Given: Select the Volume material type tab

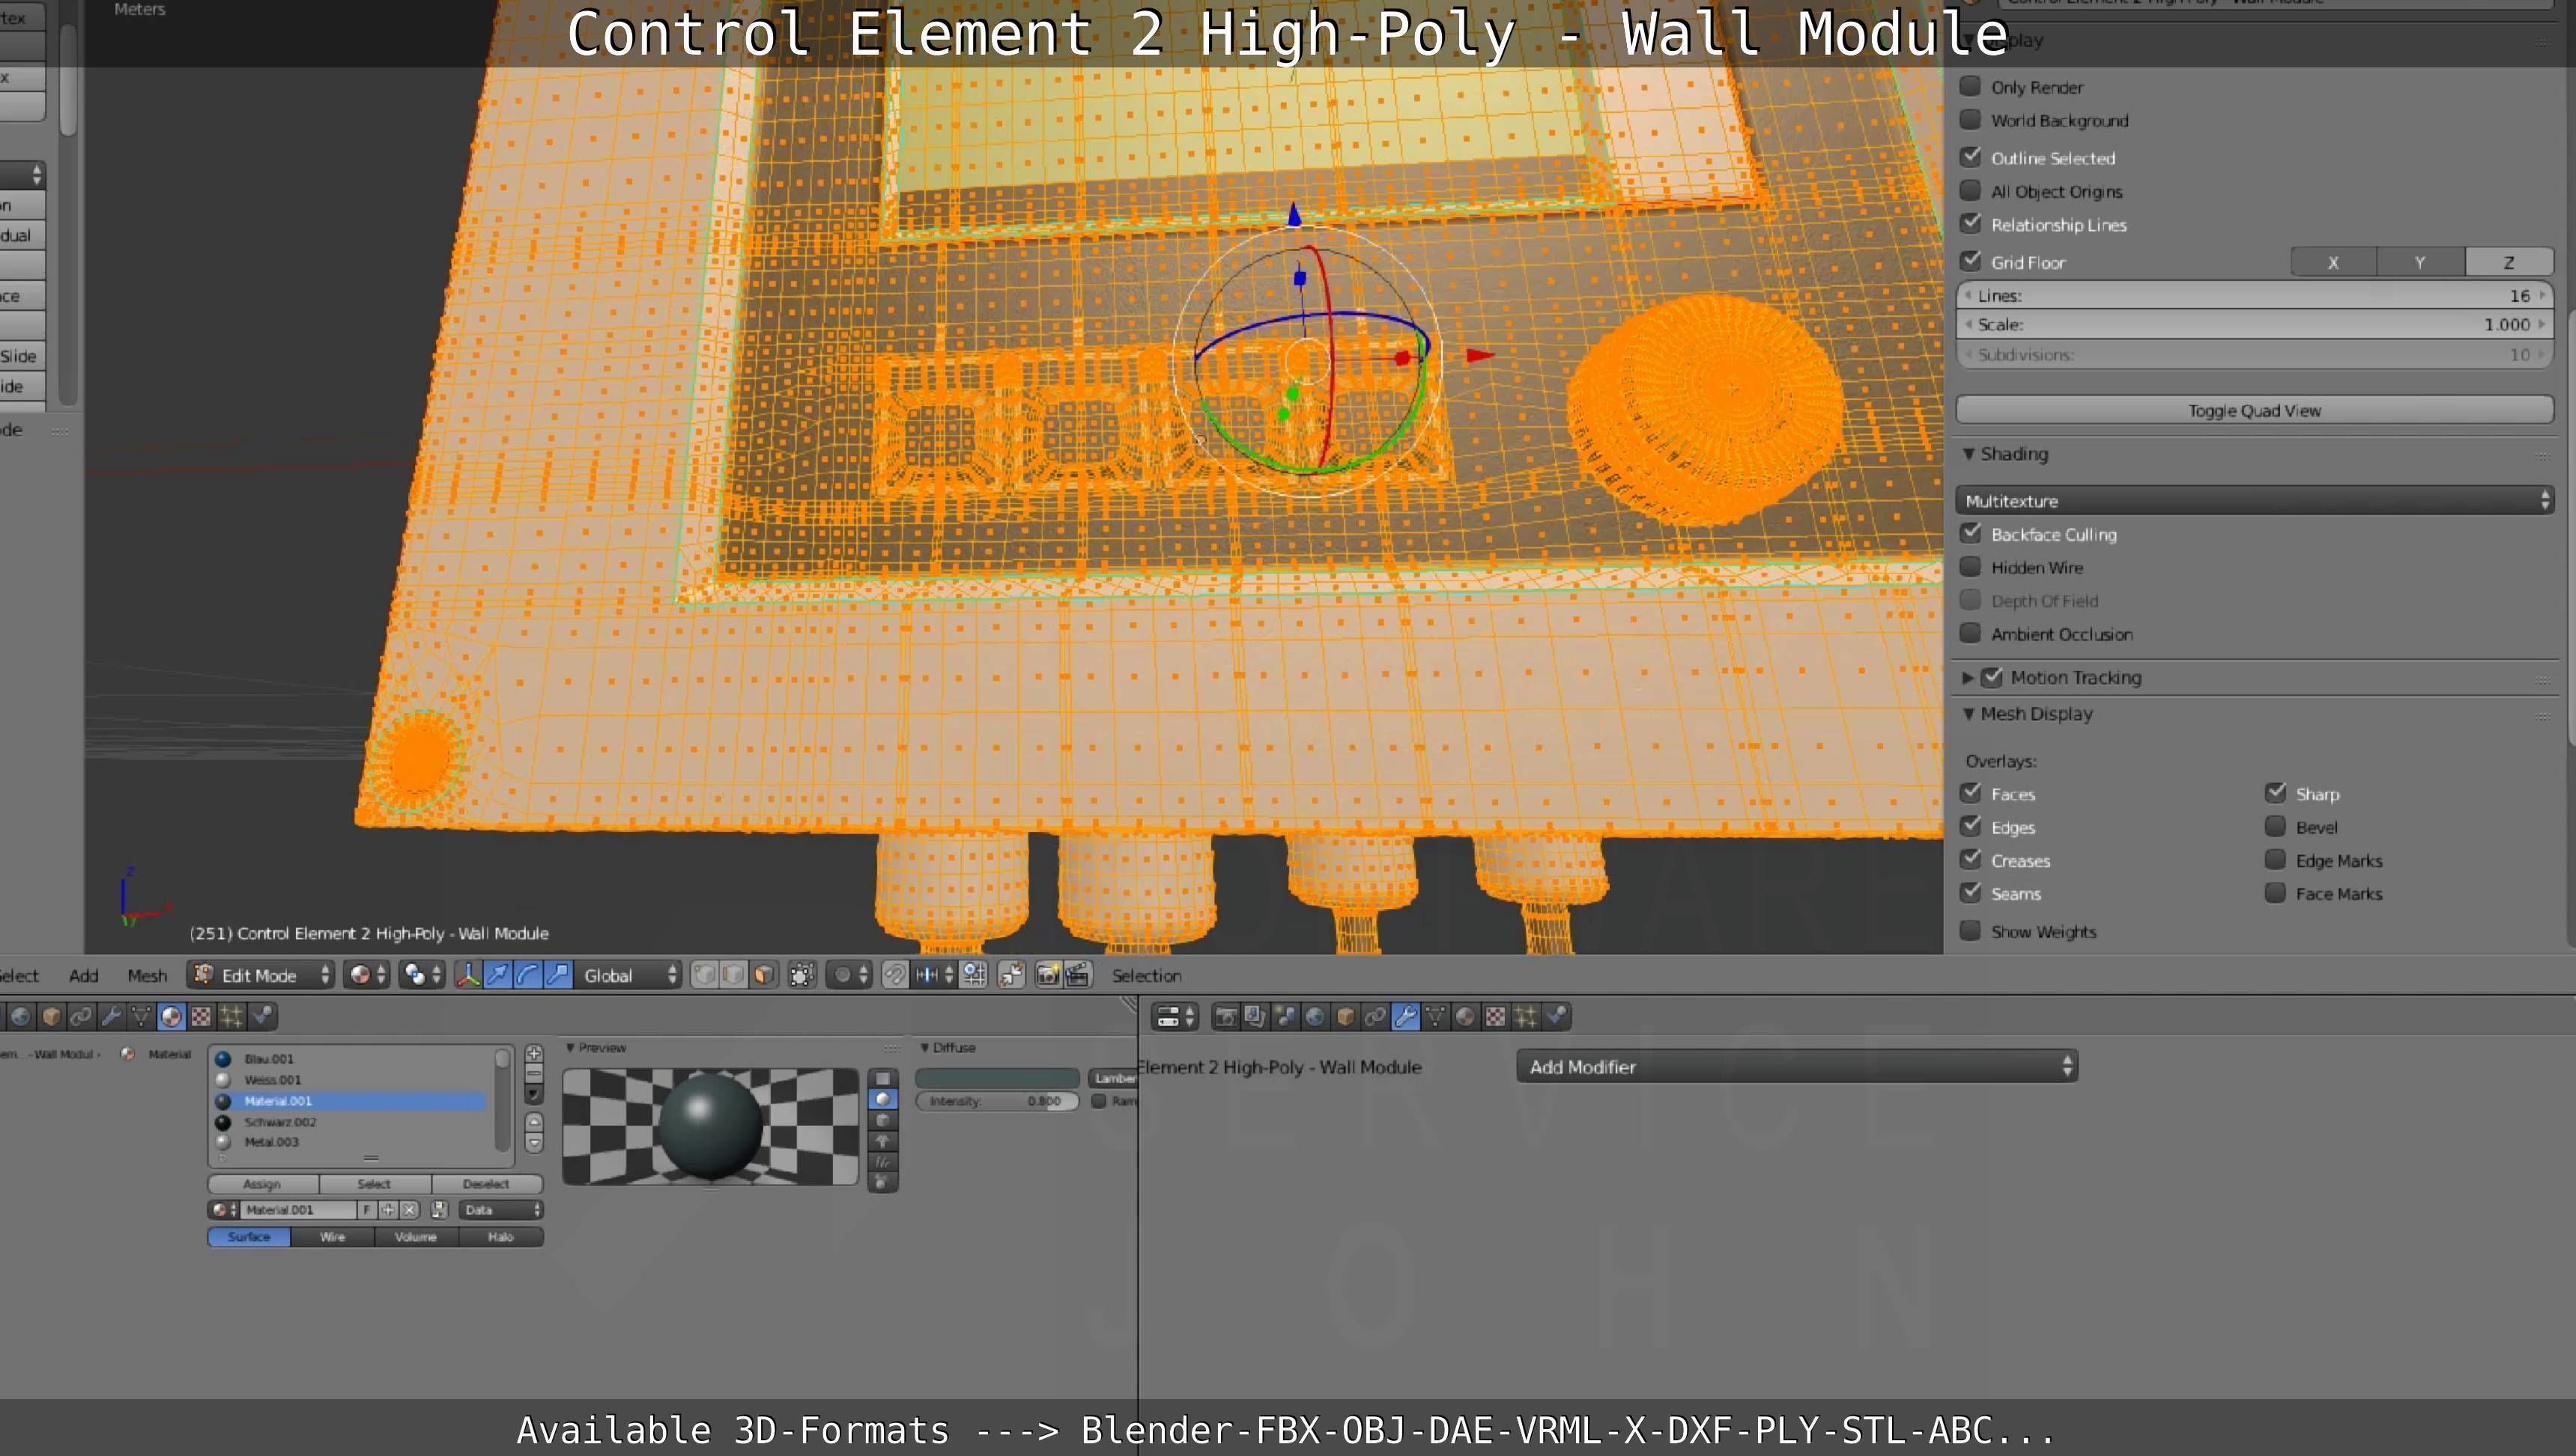Looking at the screenshot, I should (416, 1237).
